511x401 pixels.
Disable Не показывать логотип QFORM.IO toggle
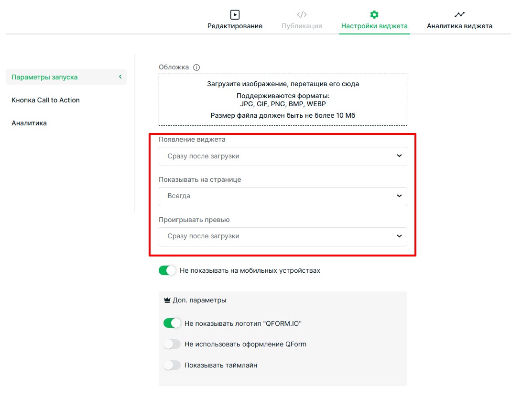(172, 323)
